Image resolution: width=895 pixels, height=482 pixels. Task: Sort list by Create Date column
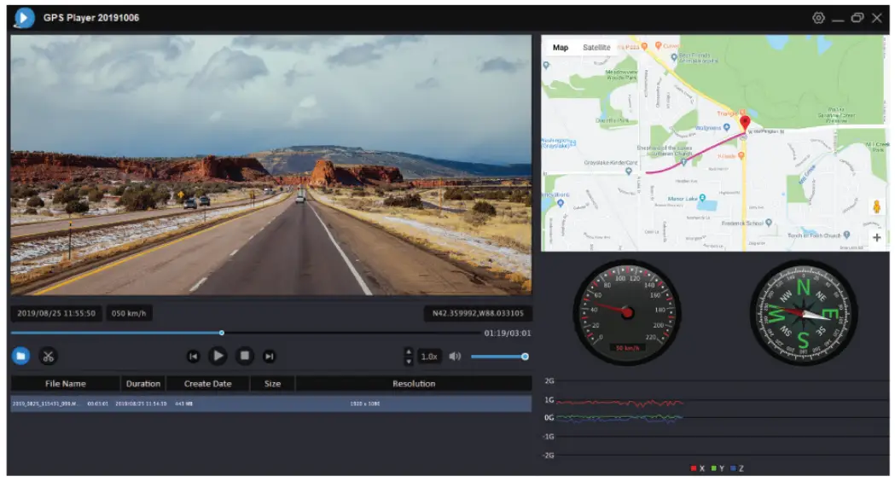[208, 384]
